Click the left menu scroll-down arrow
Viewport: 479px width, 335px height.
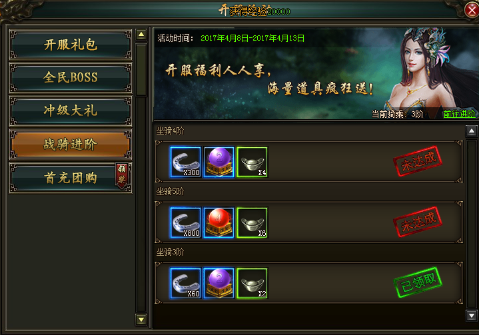141,320
